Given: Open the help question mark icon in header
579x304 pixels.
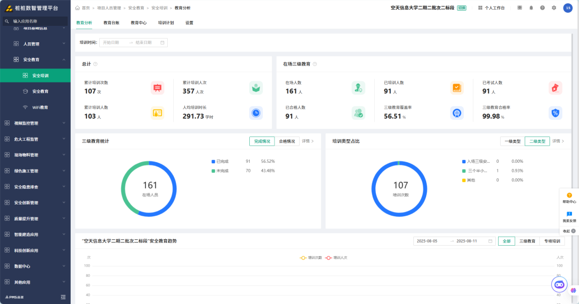Looking at the screenshot, I should click(543, 7).
